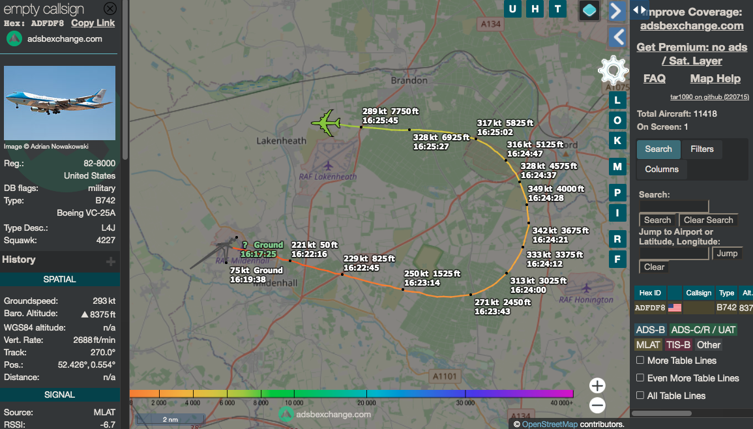Toggle the L map button
753x429 pixels.
coord(617,100)
